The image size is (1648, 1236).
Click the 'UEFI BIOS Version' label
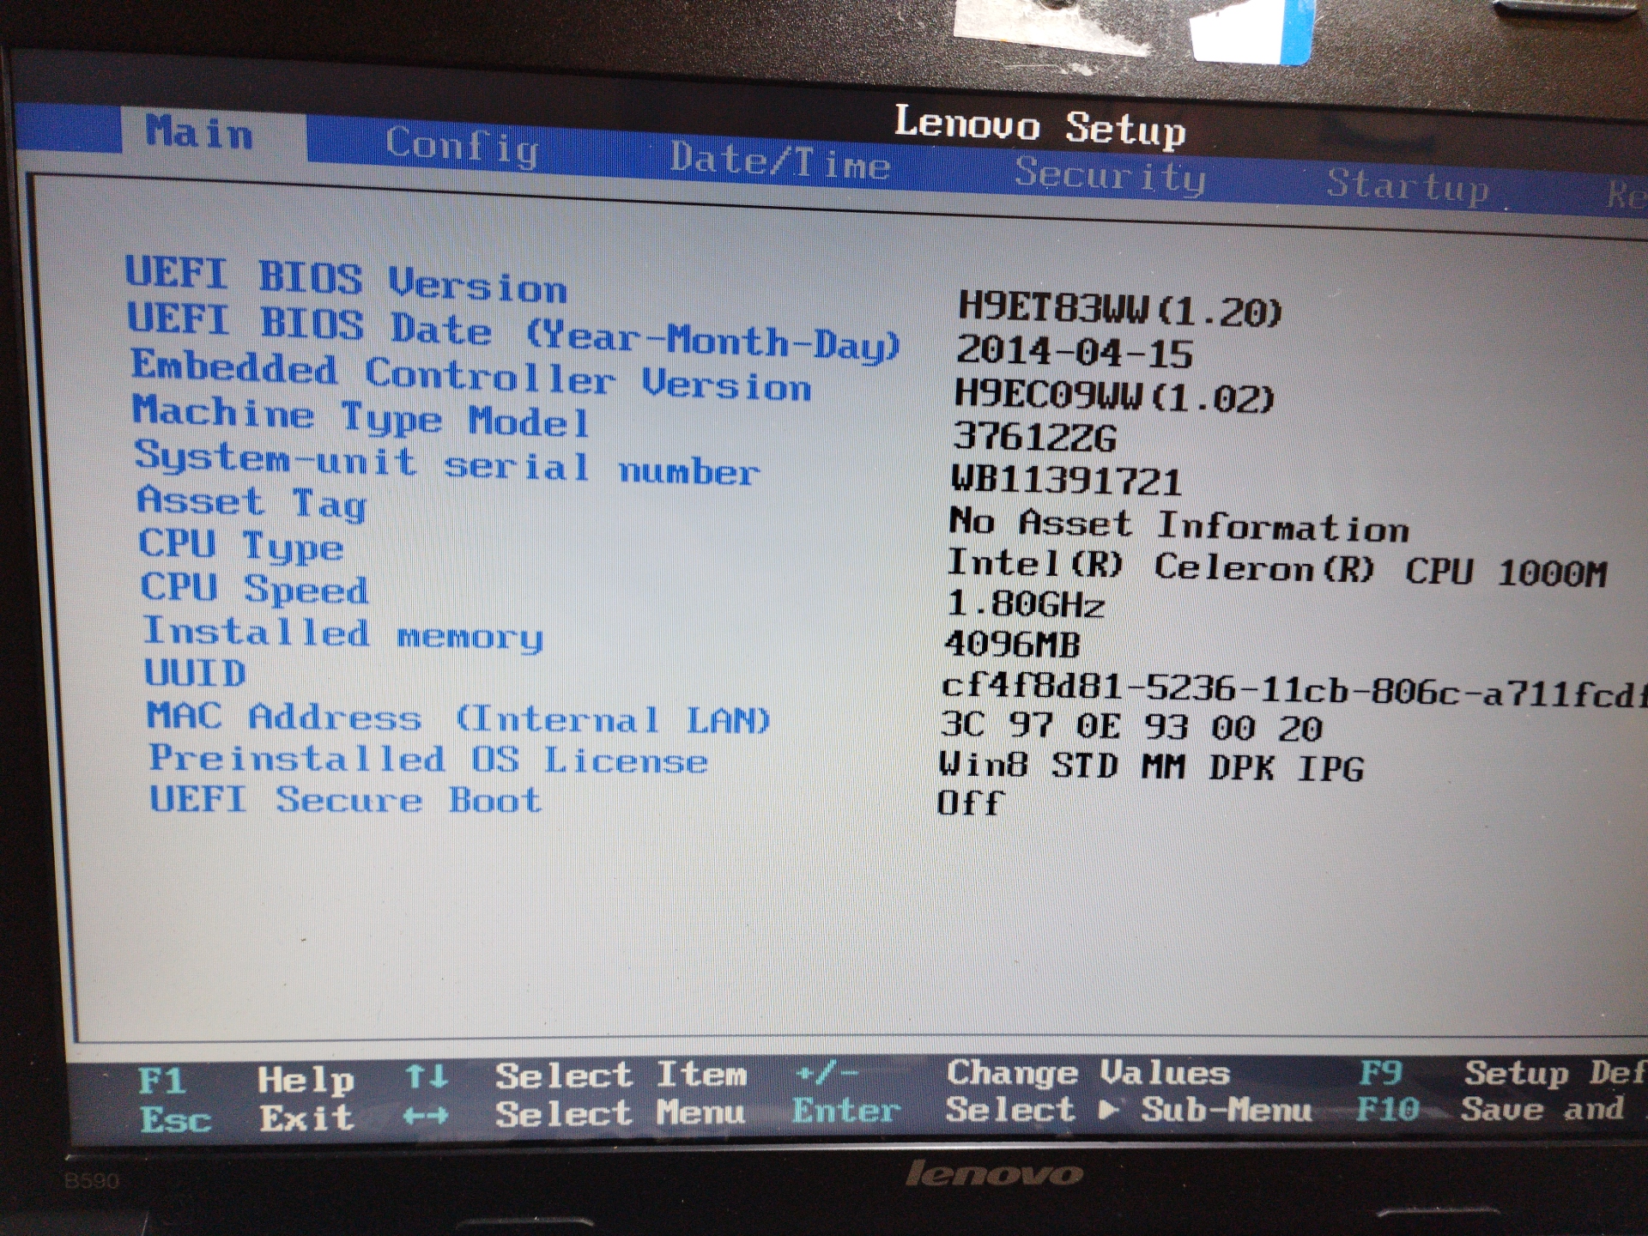click(x=346, y=280)
